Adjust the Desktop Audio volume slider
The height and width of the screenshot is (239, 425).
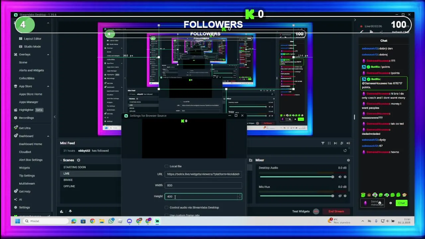tap(297, 177)
